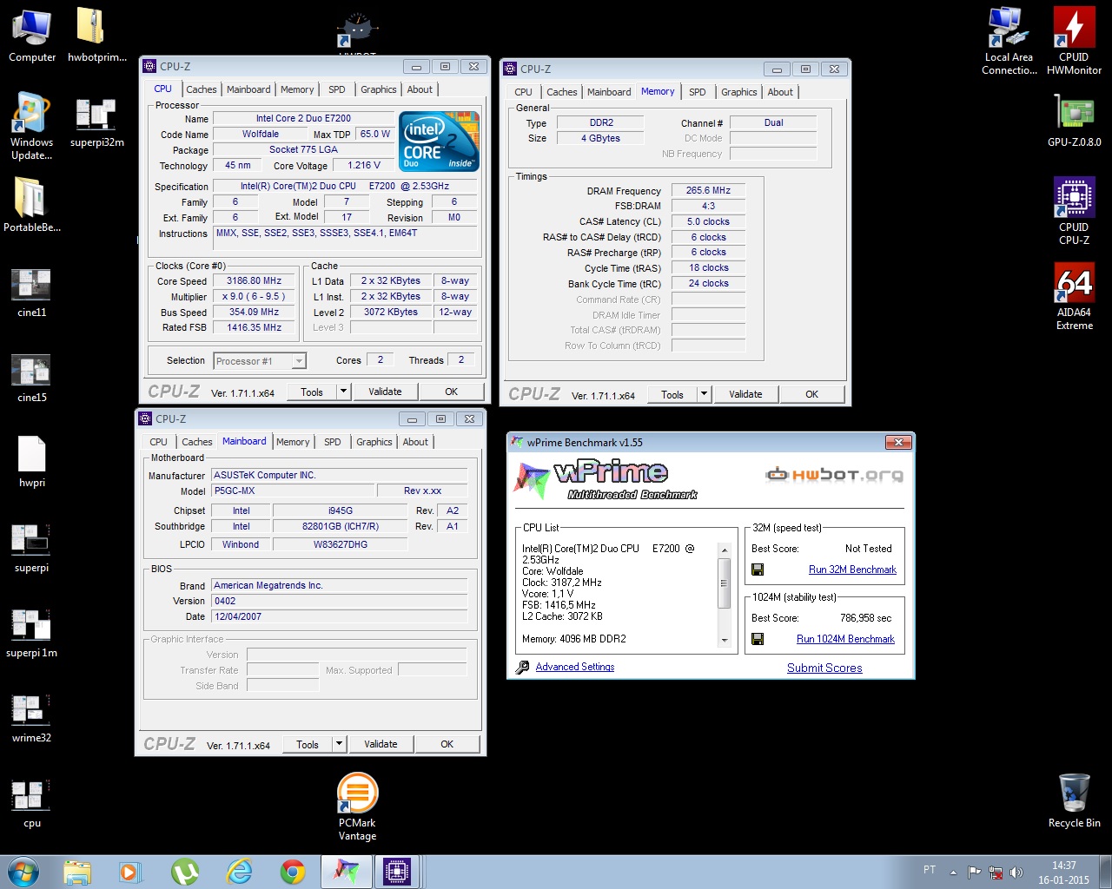
Task: Open the cine11 screenshot file
Action: click(32, 292)
